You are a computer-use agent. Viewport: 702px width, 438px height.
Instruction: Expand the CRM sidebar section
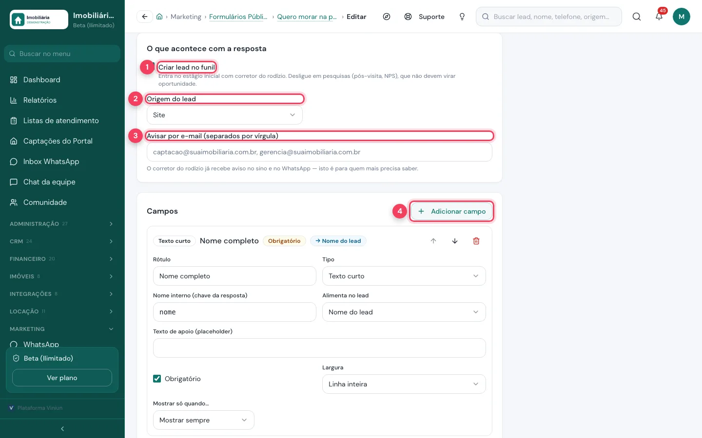[x=62, y=241]
